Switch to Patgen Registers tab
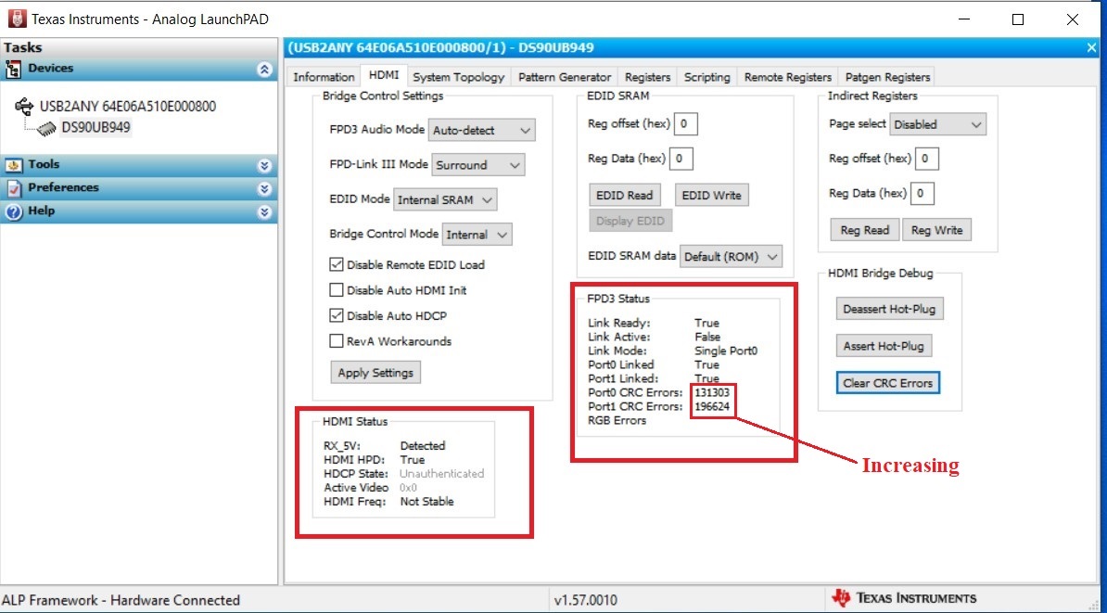This screenshot has width=1107, height=613. 887,77
